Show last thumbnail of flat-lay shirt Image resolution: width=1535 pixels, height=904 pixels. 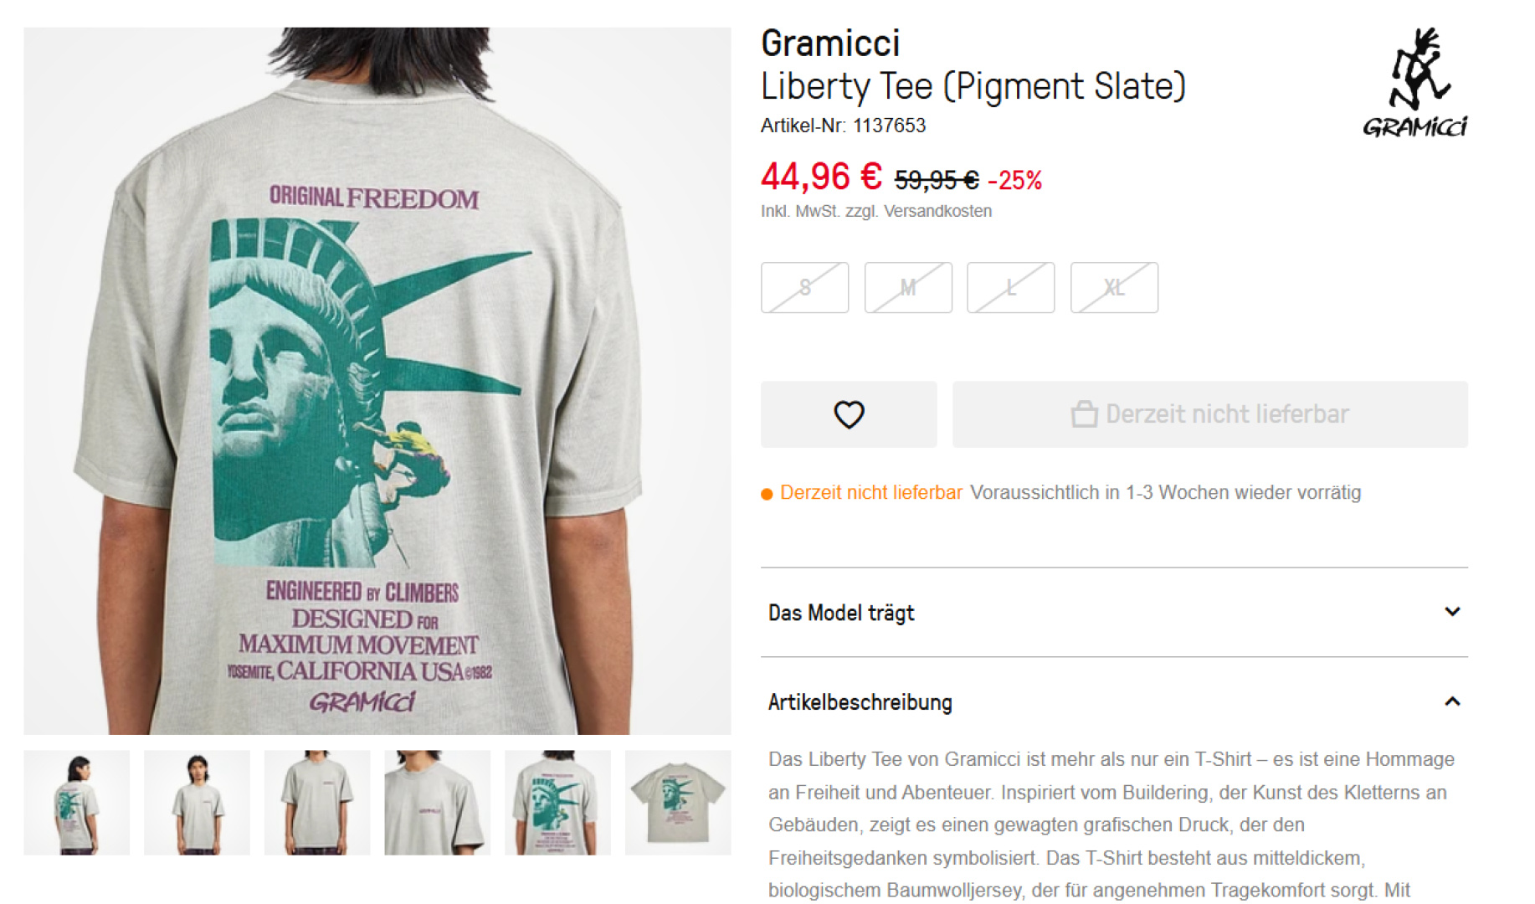(678, 803)
